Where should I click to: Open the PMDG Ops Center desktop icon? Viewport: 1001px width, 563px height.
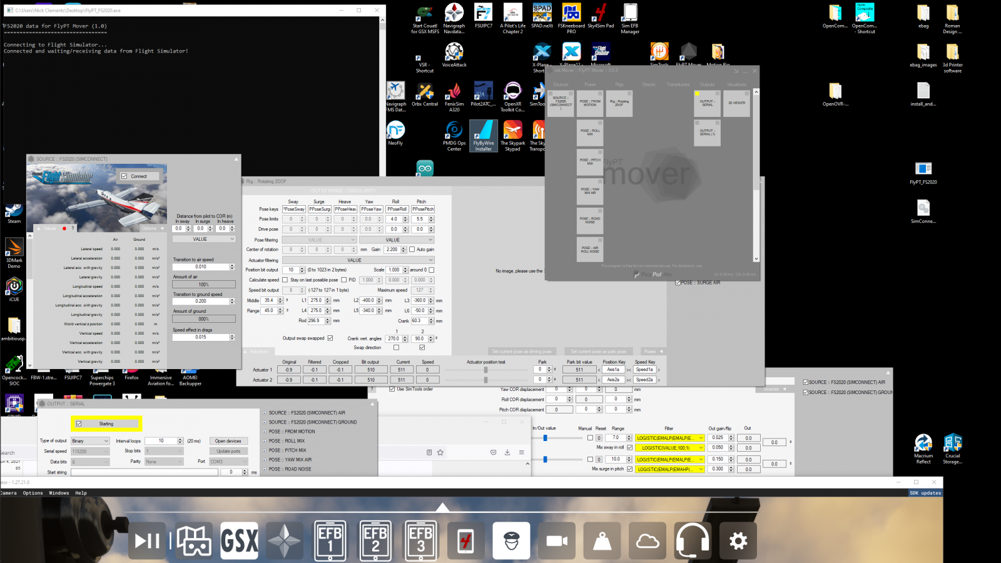tap(454, 136)
